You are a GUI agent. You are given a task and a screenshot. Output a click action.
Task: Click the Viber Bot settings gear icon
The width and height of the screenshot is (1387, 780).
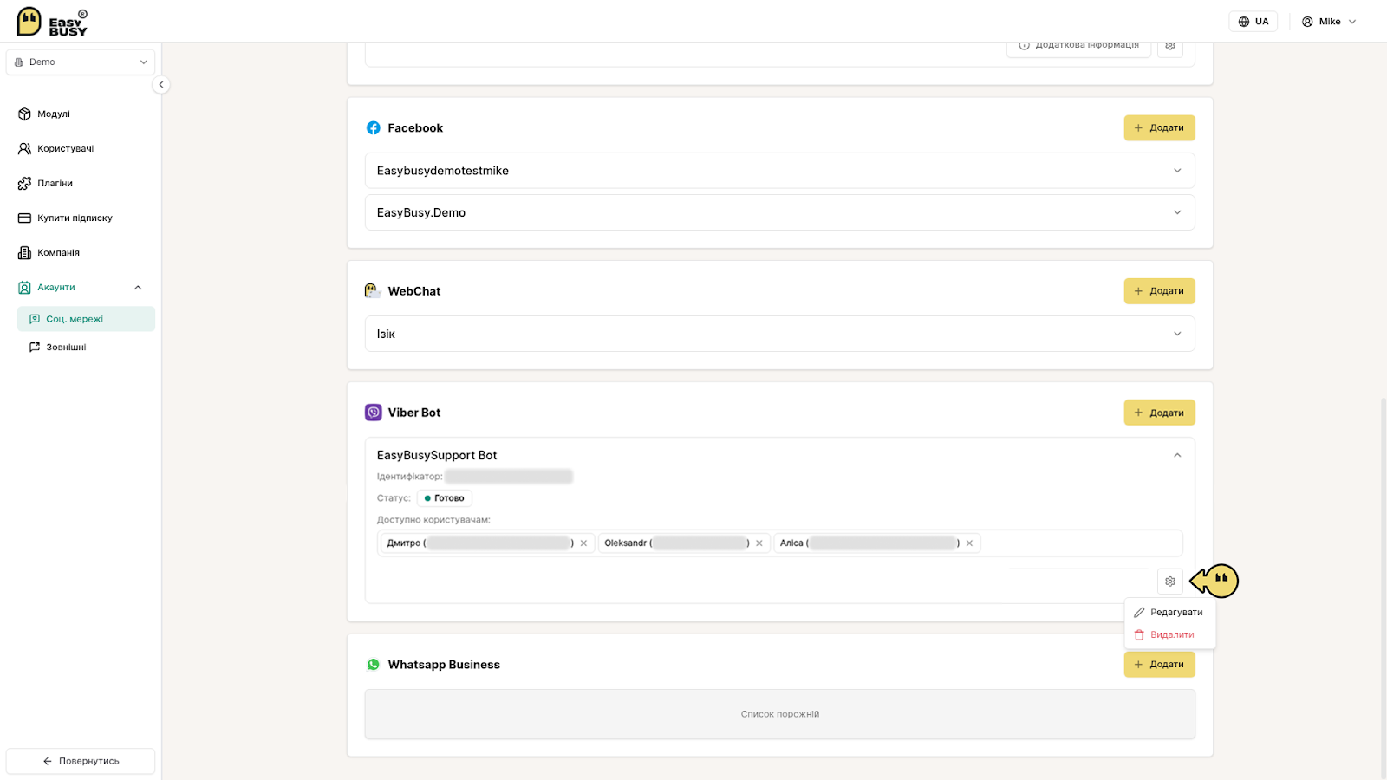click(x=1170, y=582)
